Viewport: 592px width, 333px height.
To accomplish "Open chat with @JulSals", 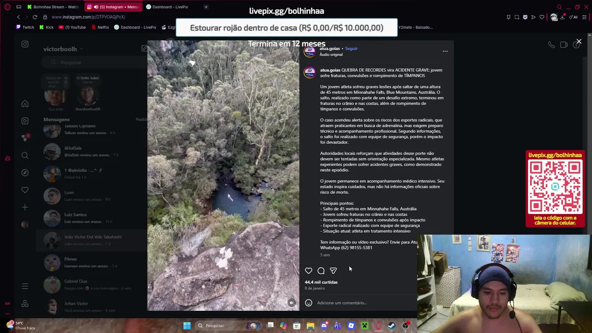I will click(x=90, y=151).
